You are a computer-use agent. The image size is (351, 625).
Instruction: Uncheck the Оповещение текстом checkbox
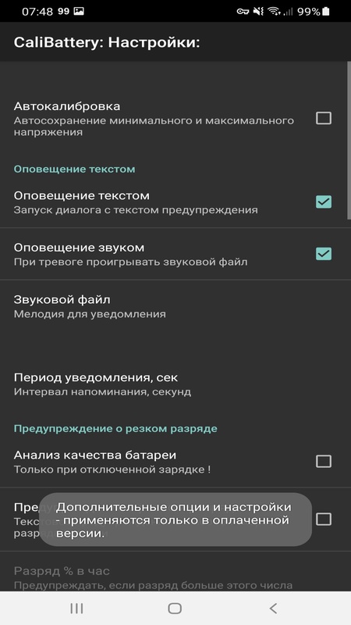pos(323,202)
